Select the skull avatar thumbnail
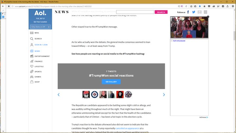 click(x=120, y=94)
